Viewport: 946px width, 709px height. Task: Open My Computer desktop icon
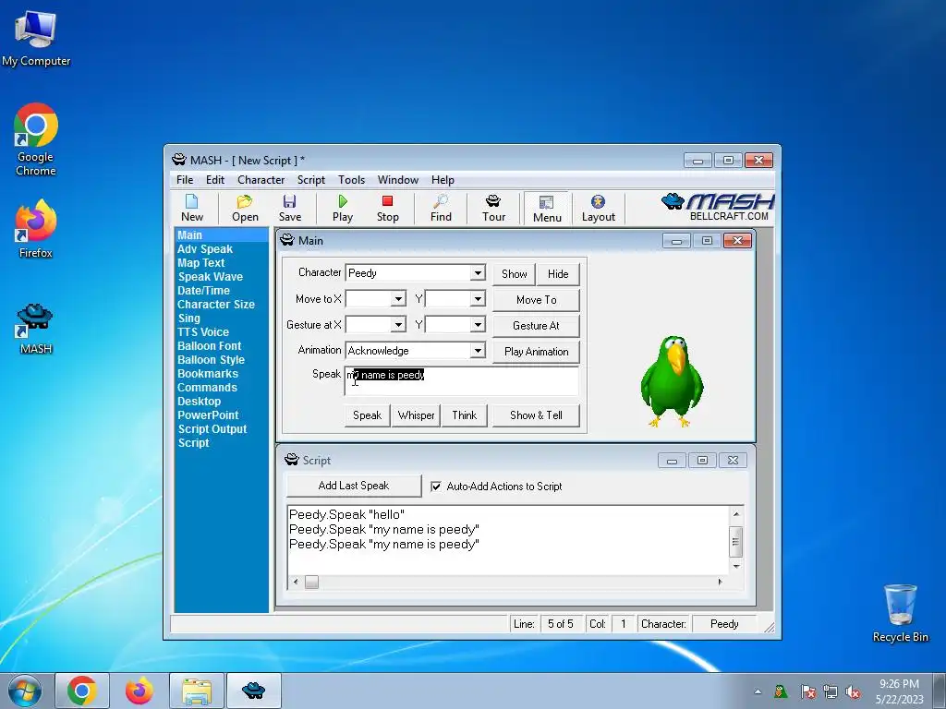click(36, 39)
